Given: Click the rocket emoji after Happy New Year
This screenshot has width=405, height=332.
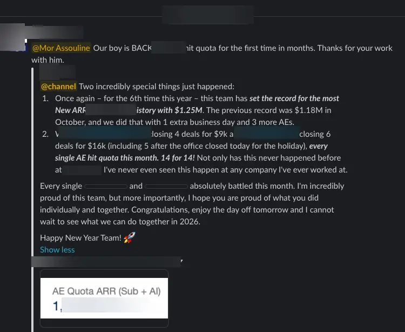Looking at the screenshot, I should (x=129, y=237).
